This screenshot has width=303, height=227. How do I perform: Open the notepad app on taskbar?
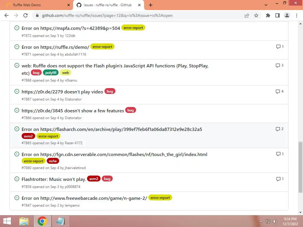click(60, 221)
